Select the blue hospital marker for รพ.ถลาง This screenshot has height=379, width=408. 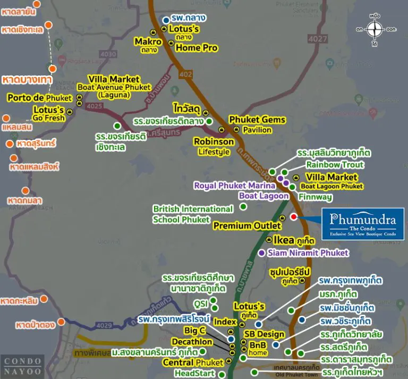click(x=166, y=20)
